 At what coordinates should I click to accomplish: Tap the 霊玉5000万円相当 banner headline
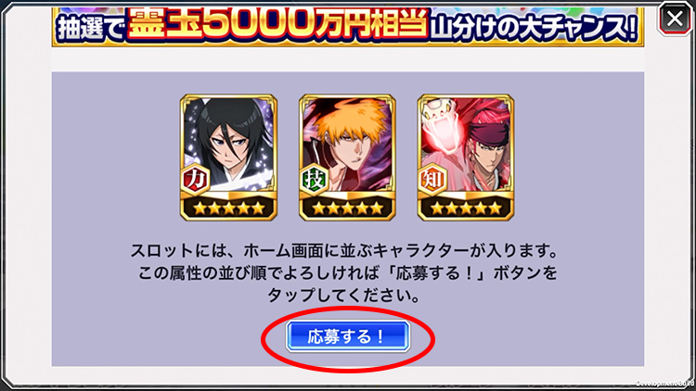coord(277,24)
